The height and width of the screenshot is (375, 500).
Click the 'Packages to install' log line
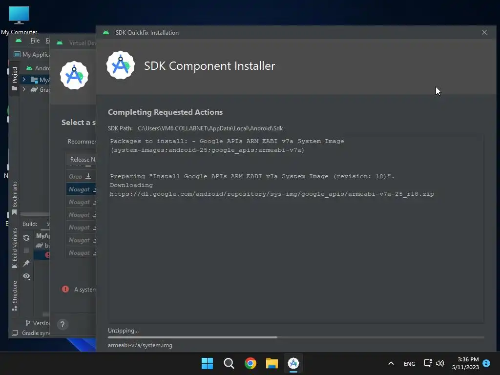(227, 141)
